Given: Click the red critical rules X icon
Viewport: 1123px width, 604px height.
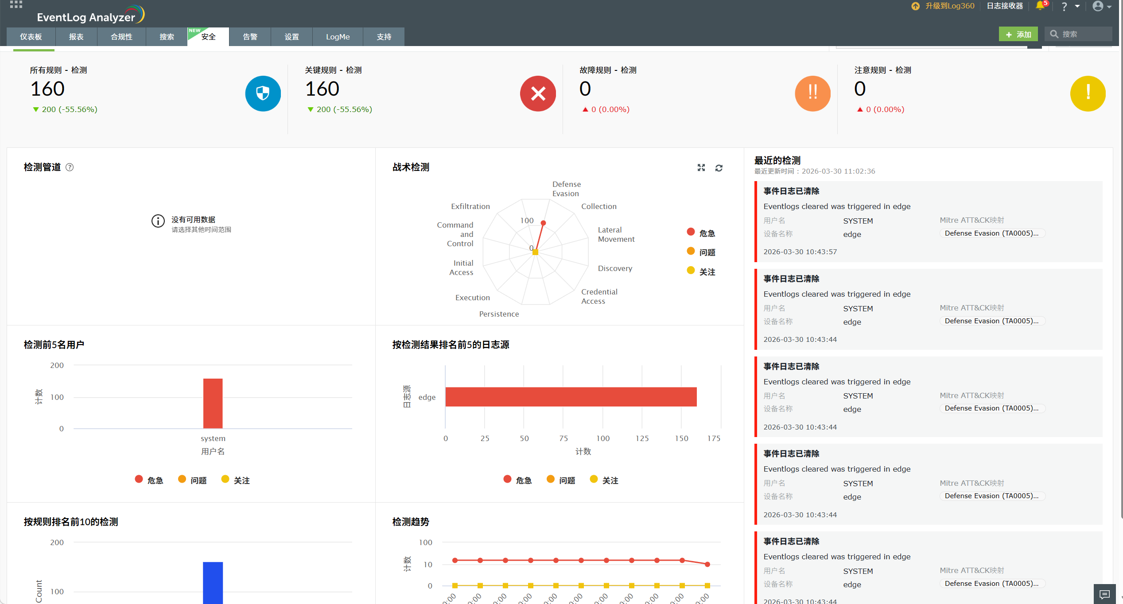Looking at the screenshot, I should click(538, 93).
